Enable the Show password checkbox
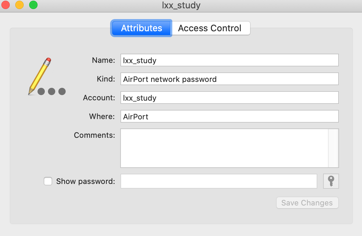This screenshot has height=236, width=362. tap(48, 181)
